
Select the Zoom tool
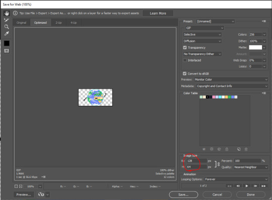[7, 27]
